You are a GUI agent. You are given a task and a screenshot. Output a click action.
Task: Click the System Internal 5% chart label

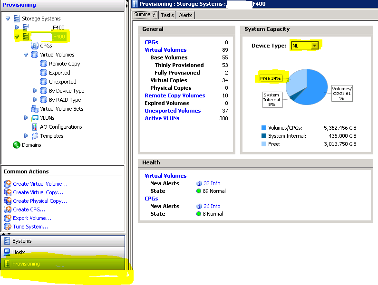(x=271, y=100)
